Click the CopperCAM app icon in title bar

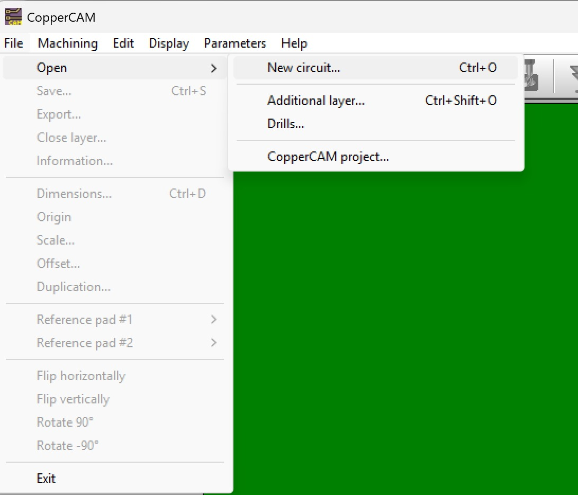(x=13, y=17)
